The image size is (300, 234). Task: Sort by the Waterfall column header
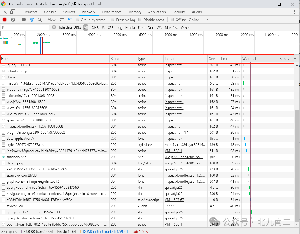[x=249, y=59]
